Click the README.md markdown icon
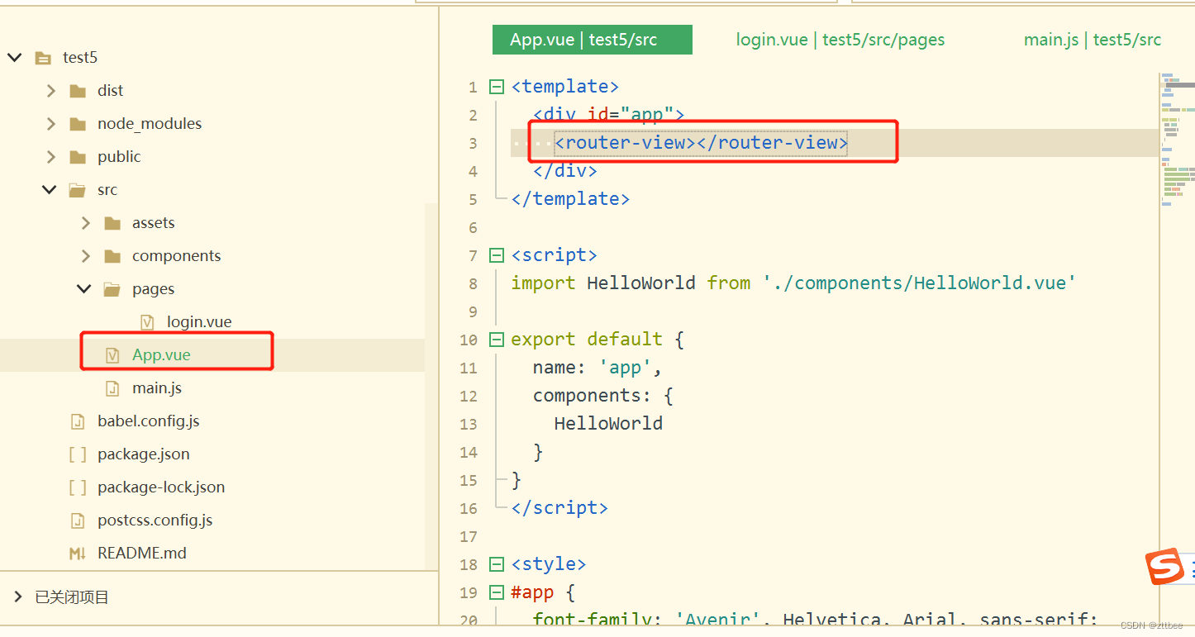 tap(78, 554)
